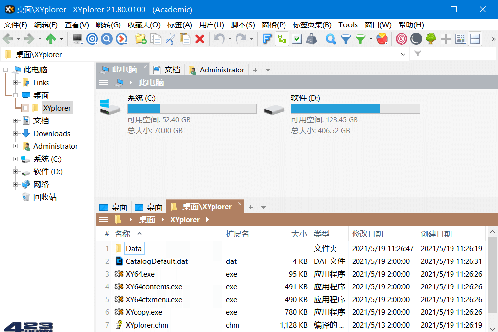Click the Undo toolbar icon
The height and width of the screenshot is (332, 498).
(x=219, y=39)
